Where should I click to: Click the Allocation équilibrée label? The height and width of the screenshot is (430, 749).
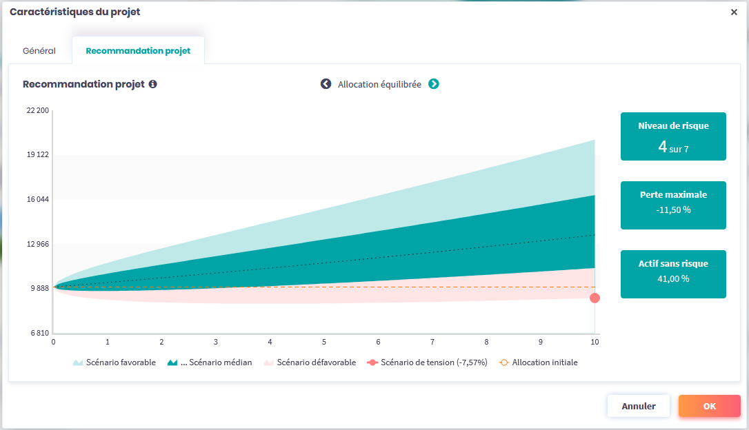[379, 84]
